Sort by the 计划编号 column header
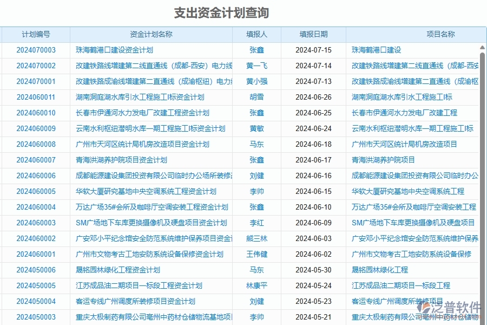The image size is (487, 325). 35,34
